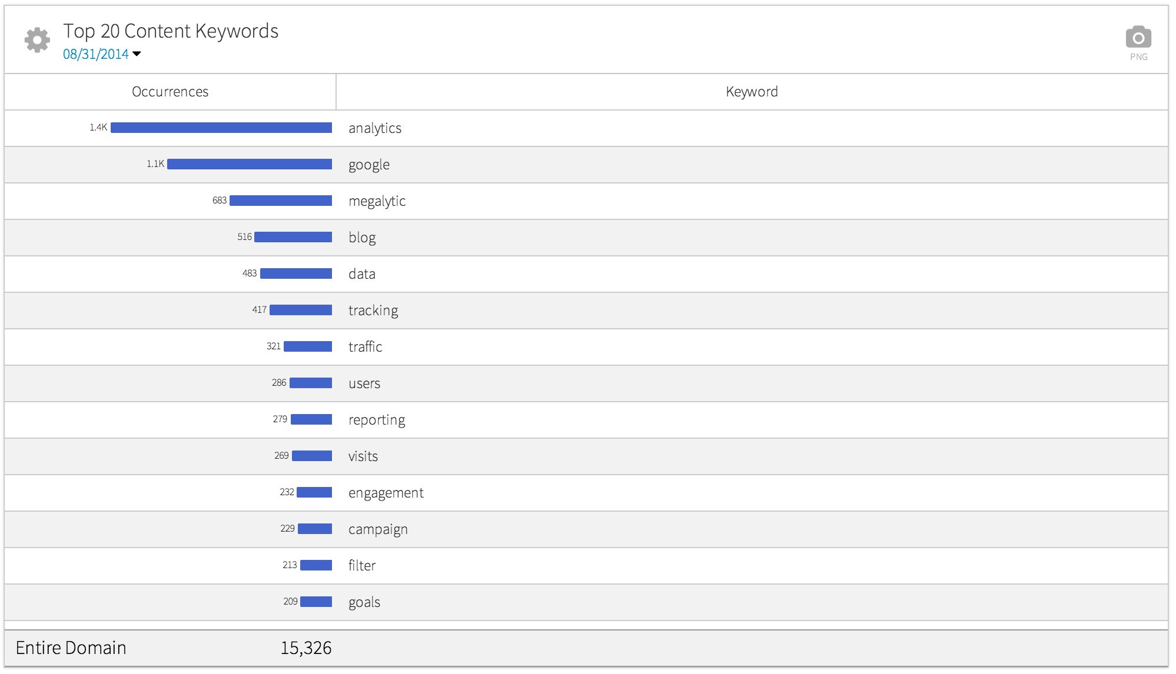Click the 1.1K bar for google
1176x674 pixels.
click(x=249, y=164)
